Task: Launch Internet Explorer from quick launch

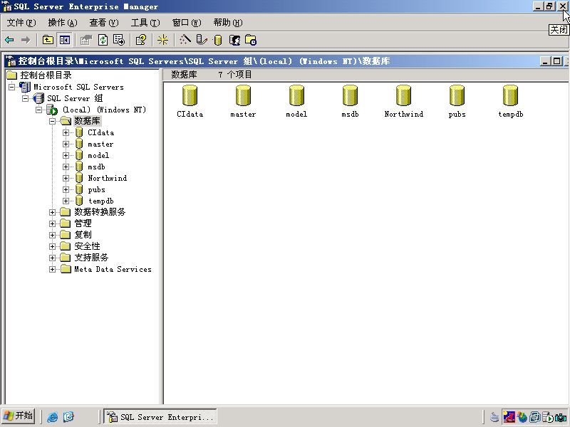Action: [53, 416]
